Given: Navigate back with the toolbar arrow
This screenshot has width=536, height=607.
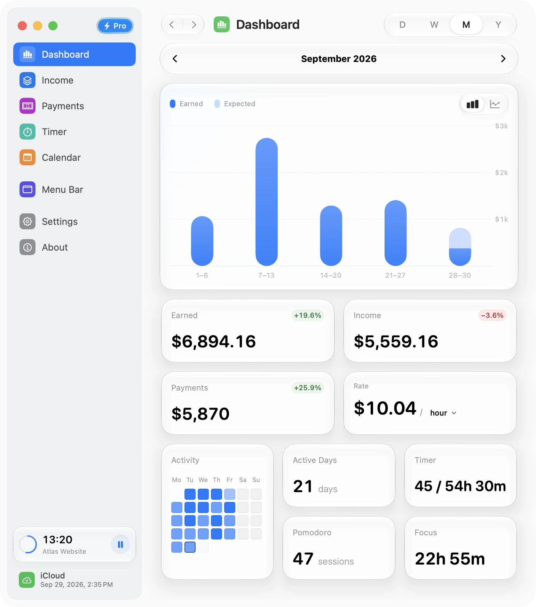Looking at the screenshot, I should [172, 25].
